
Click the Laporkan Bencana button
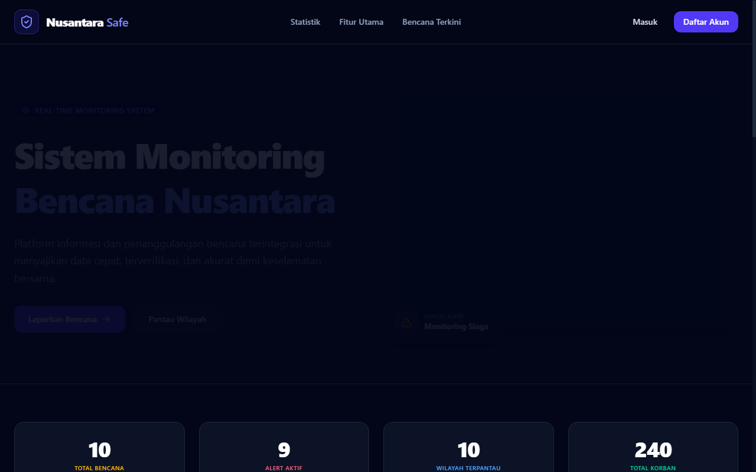[x=70, y=319]
